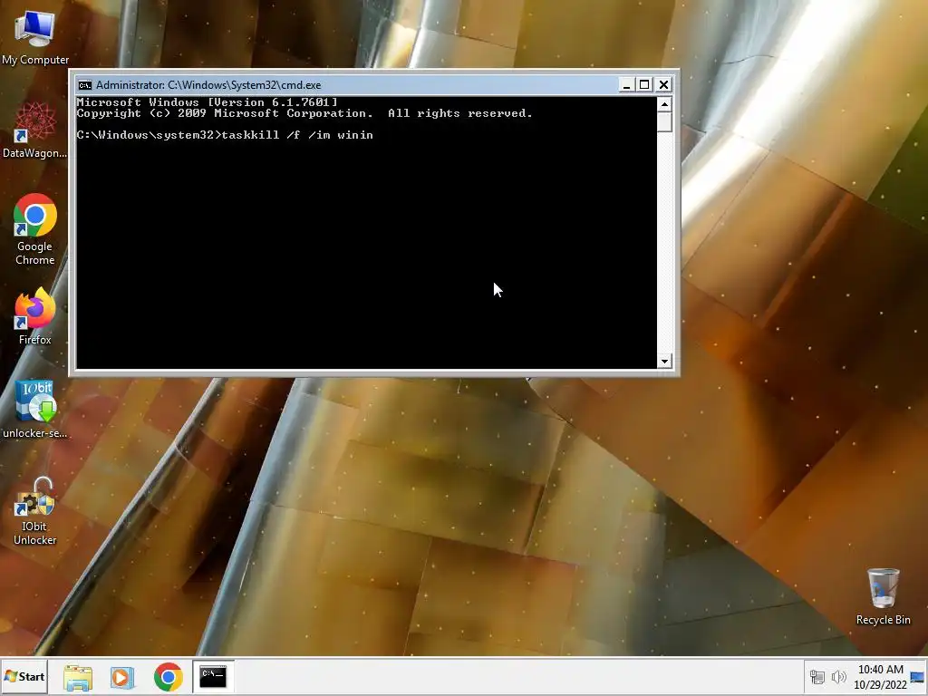Open unlocker-setup installer icon on desktop
Image resolution: width=928 pixels, height=696 pixels.
tap(35, 410)
